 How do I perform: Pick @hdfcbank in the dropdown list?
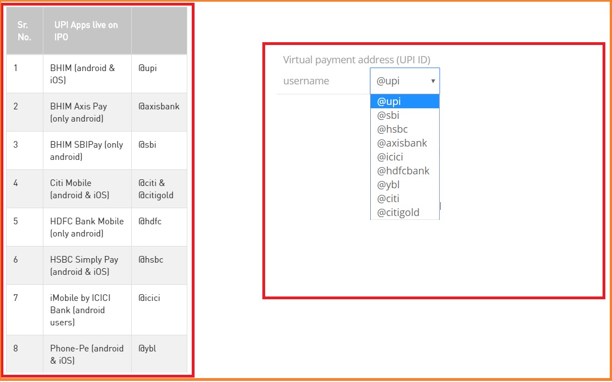(x=405, y=170)
